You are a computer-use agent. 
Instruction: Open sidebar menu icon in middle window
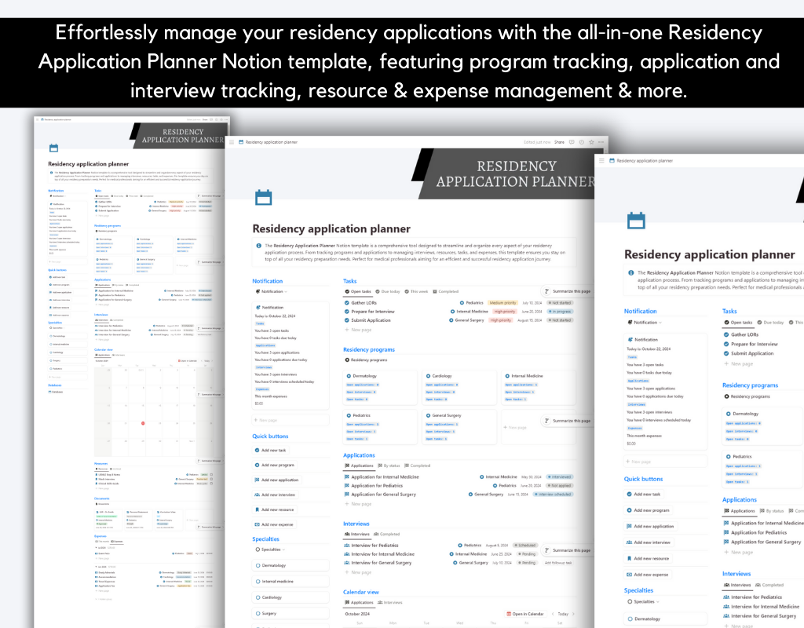click(232, 142)
